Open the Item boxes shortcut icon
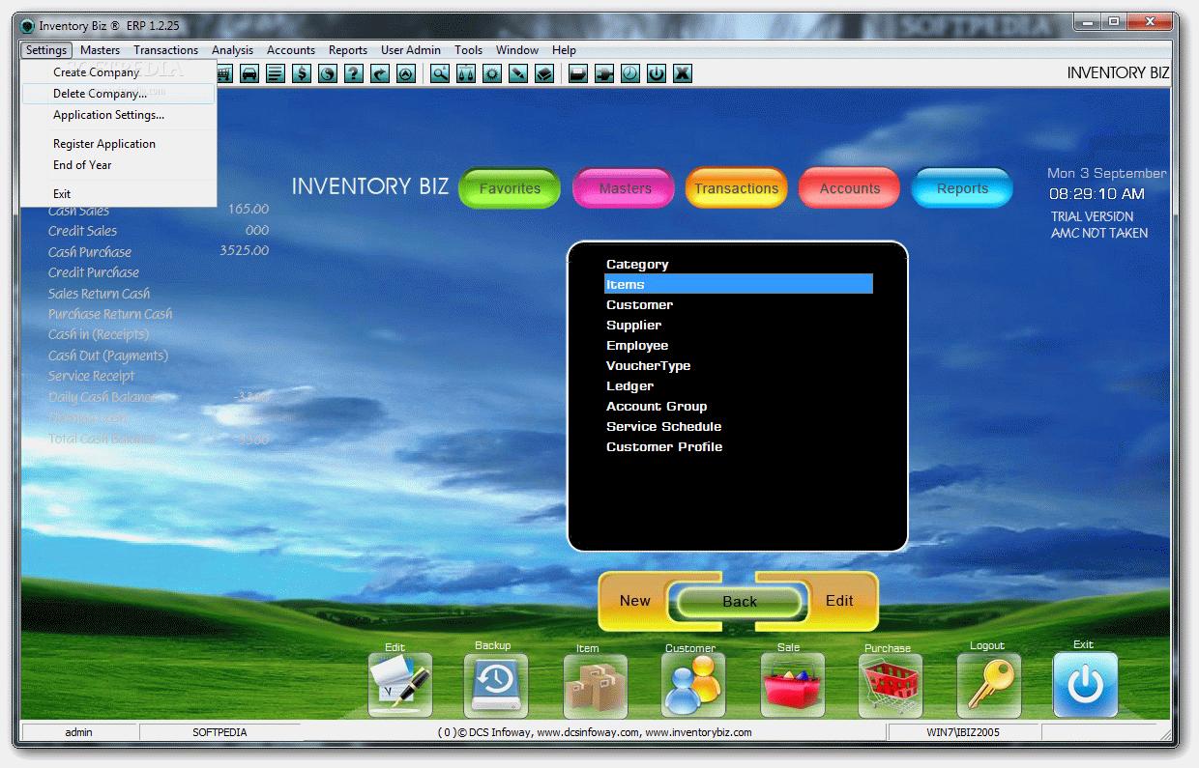 coord(595,686)
